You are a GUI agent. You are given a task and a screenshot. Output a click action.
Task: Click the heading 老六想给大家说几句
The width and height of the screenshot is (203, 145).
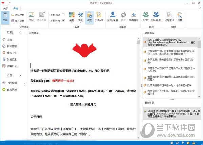[x=83, y=104]
